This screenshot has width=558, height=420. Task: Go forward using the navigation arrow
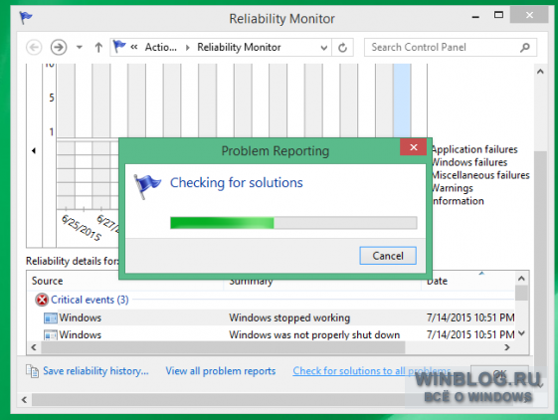[59, 48]
